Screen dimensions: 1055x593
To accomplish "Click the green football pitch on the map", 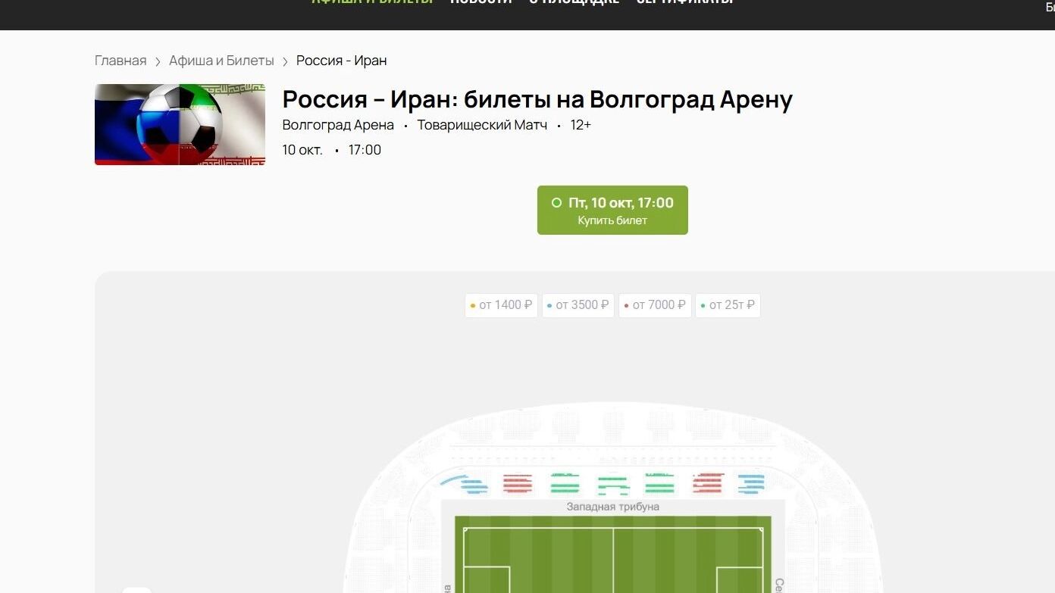I will pyautogui.click(x=612, y=557).
